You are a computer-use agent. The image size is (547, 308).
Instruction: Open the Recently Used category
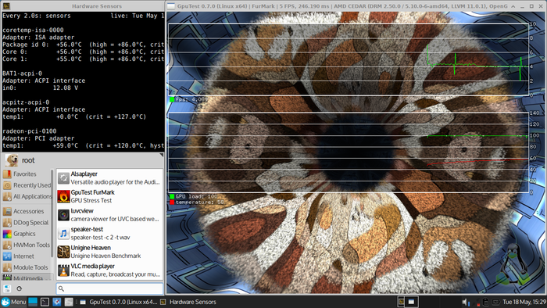click(27, 185)
